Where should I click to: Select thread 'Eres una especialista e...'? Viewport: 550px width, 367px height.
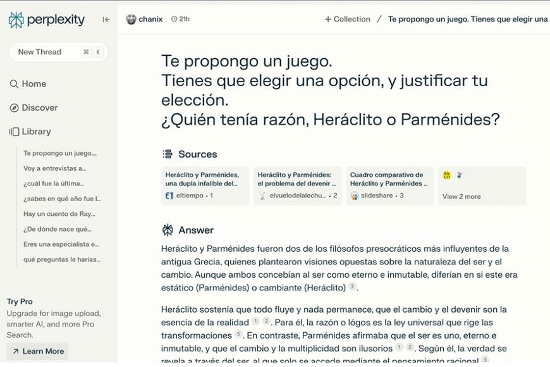tap(61, 244)
